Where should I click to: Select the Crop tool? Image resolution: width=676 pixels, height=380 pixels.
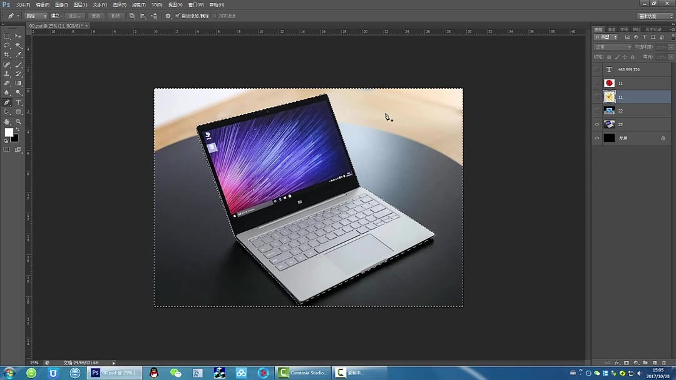coord(6,55)
